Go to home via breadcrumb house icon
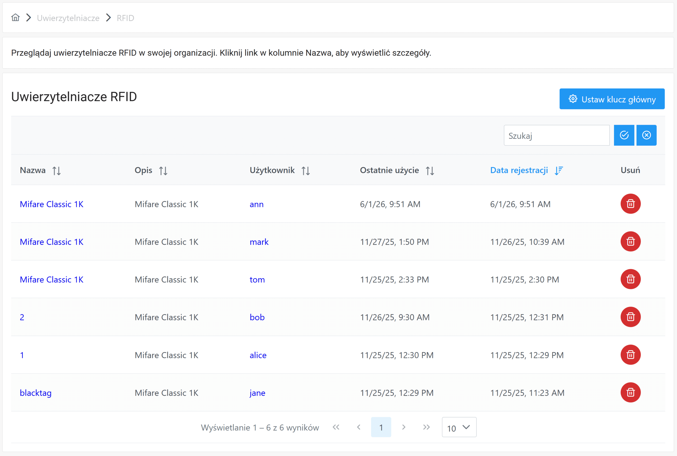This screenshot has width=677, height=456. [15, 18]
